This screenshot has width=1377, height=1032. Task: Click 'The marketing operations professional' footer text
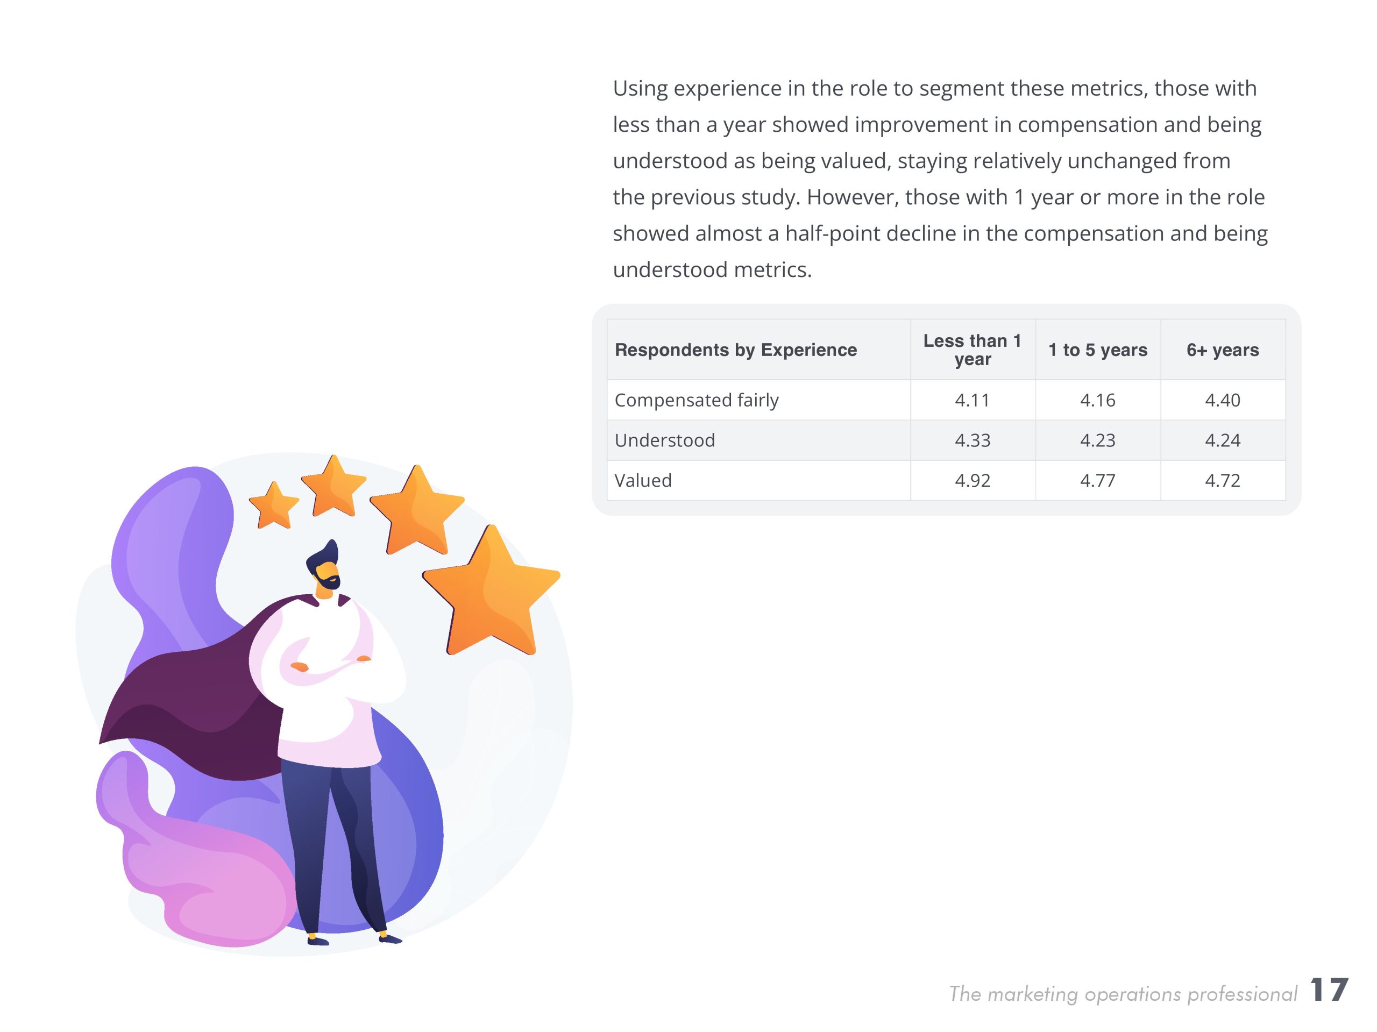[x=1123, y=994]
